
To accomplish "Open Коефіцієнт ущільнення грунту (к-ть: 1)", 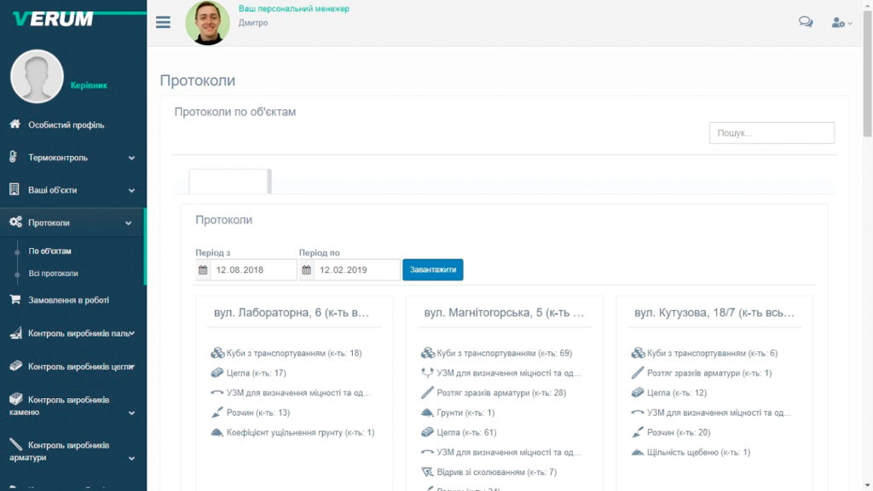I will [x=301, y=432].
